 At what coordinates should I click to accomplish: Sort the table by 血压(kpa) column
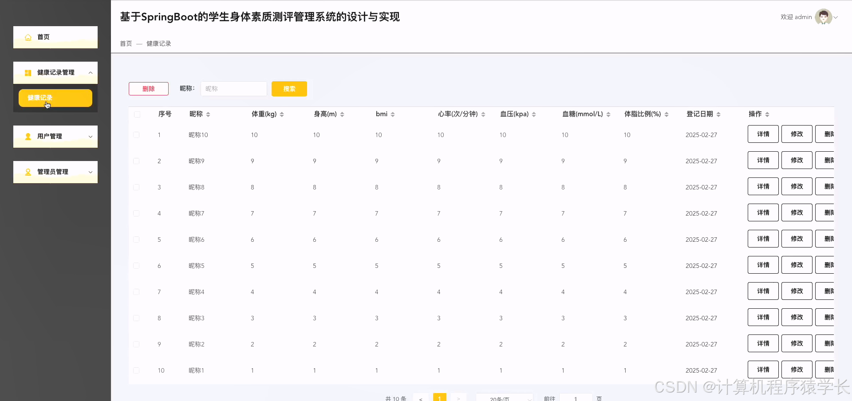(534, 114)
